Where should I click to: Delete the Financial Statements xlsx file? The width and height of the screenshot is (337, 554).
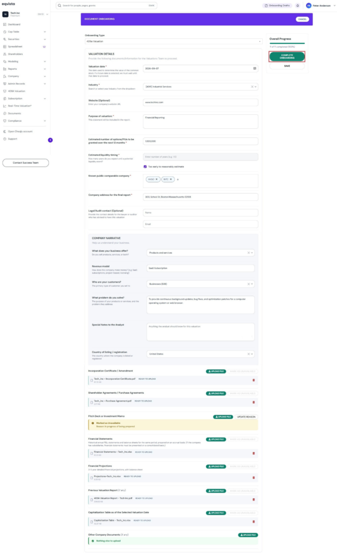254,453
